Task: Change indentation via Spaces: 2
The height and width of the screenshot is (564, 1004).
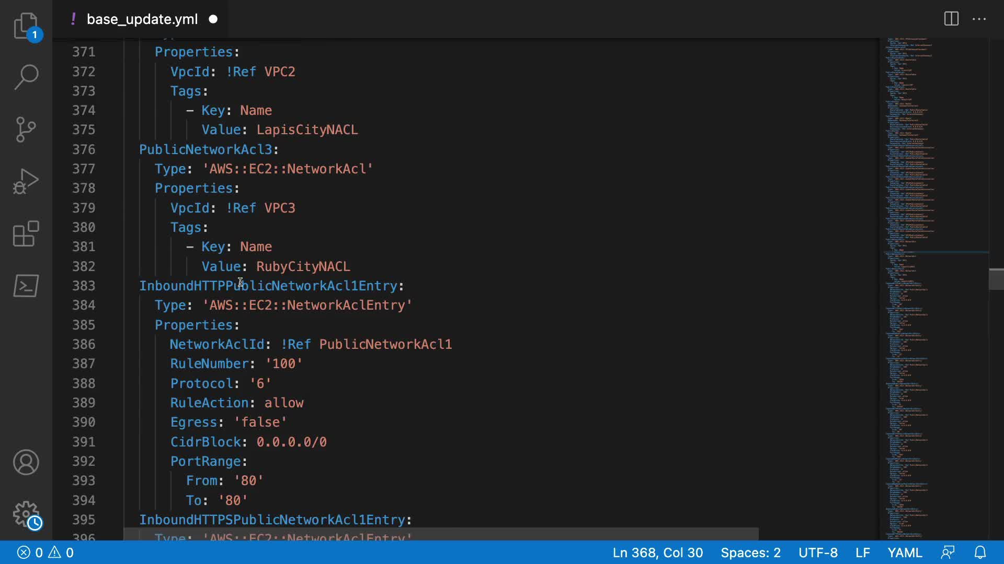Action: point(750,553)
